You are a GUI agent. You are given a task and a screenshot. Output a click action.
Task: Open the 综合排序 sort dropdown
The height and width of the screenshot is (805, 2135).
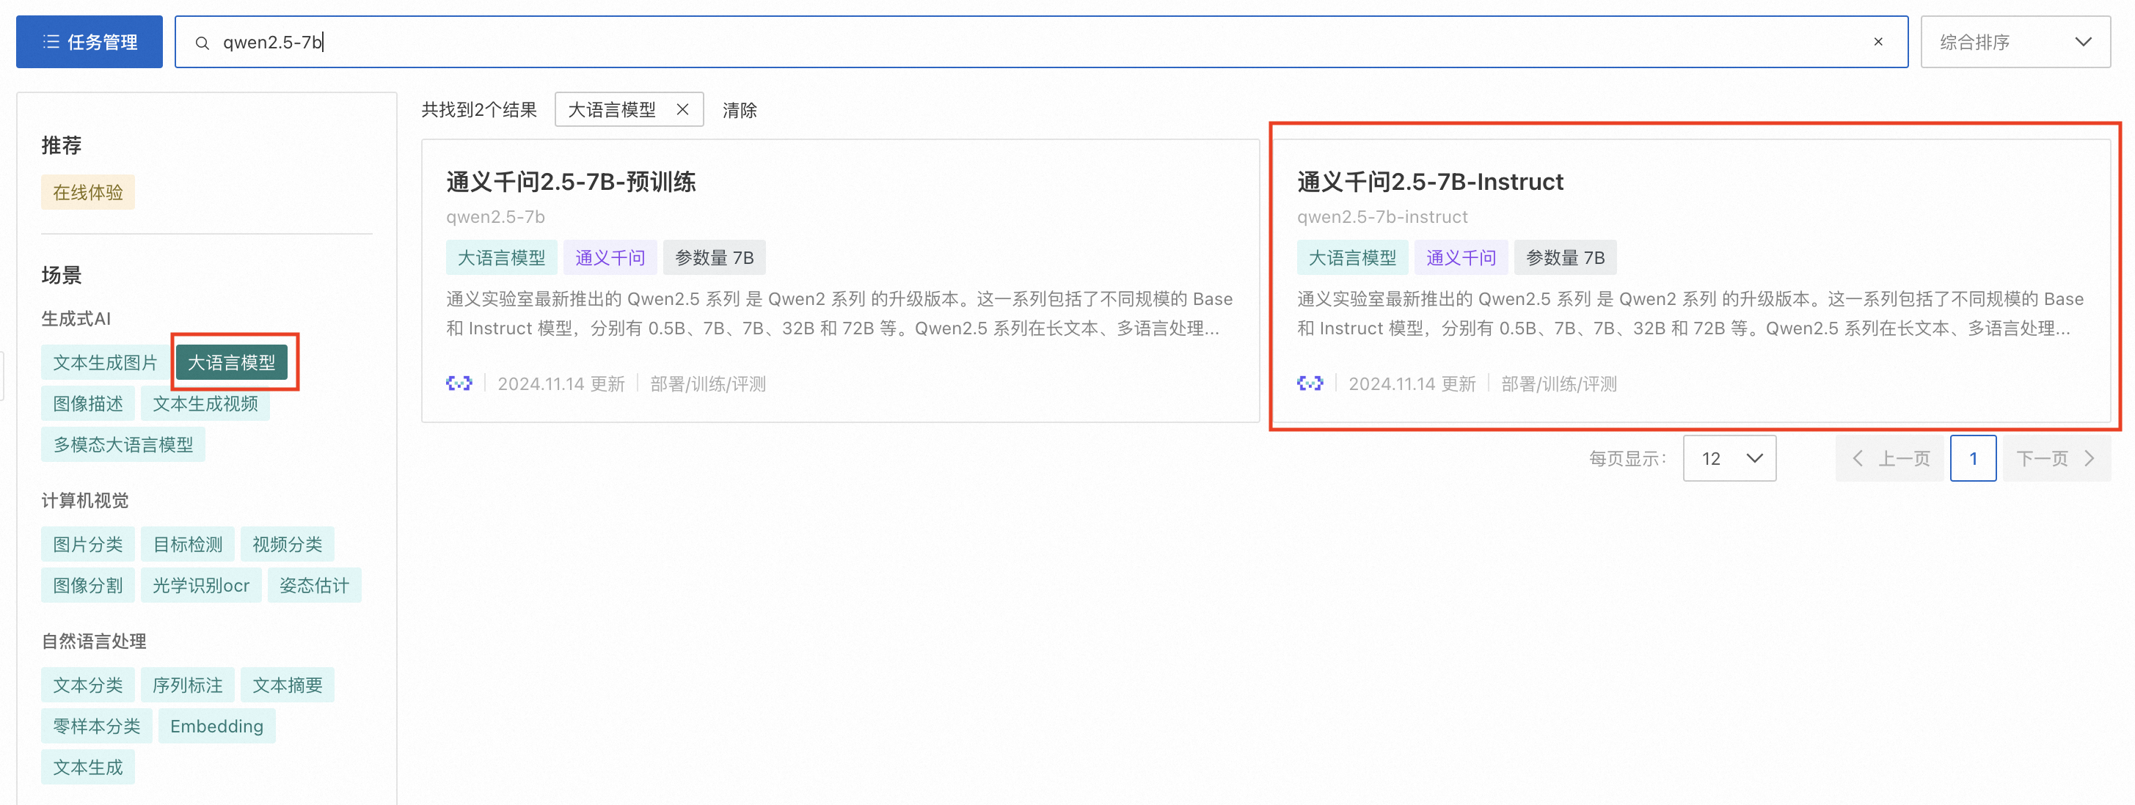pyautogui.click(x=2015, y=43)
